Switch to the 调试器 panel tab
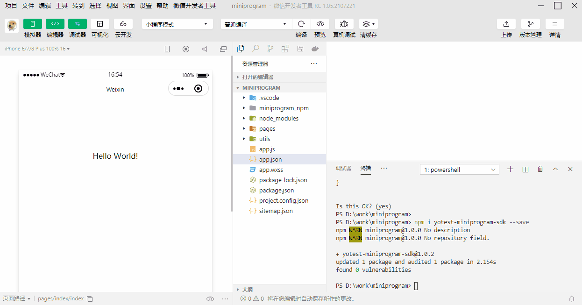The image size is (582, 305). pyautogui.click(x=343, y=169)
